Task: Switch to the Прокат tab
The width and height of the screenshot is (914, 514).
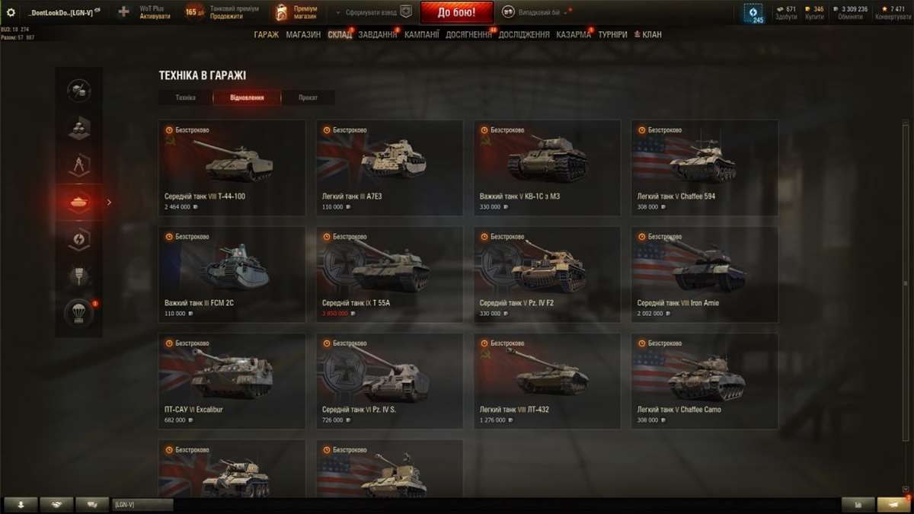Action: [x=308, y=97]
